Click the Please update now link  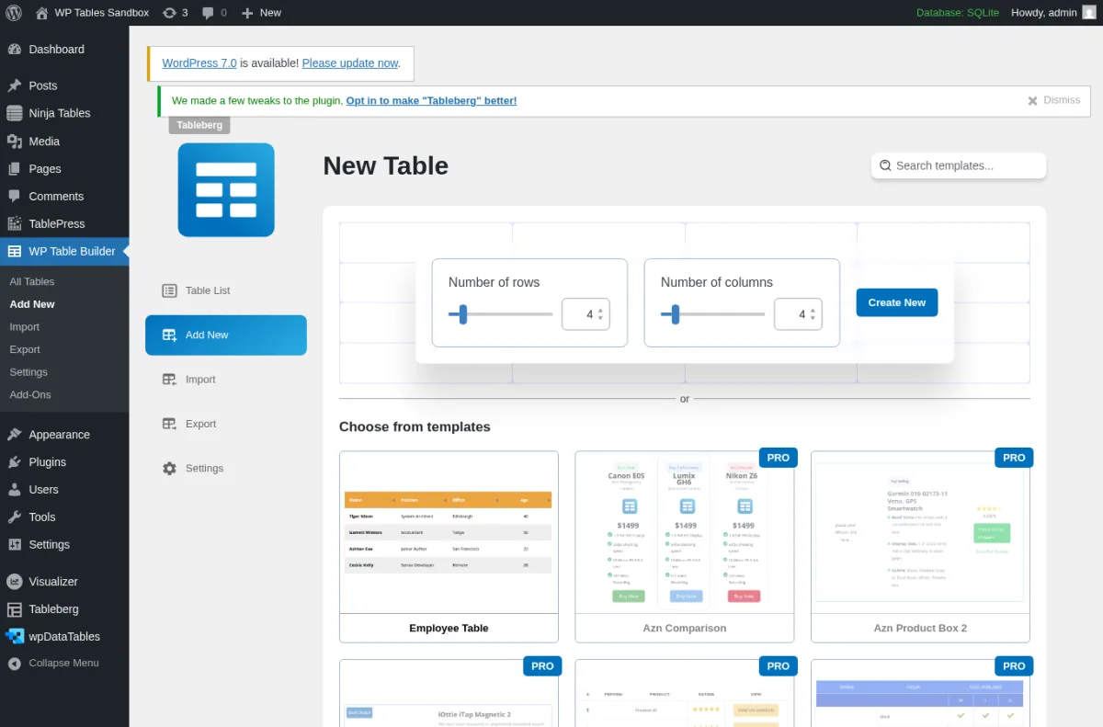[350, 63]
